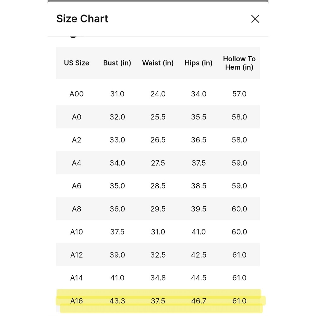Click the 46.7 hips value for A16
This screenshot has height=316, width=316.
tap(198, 301)
